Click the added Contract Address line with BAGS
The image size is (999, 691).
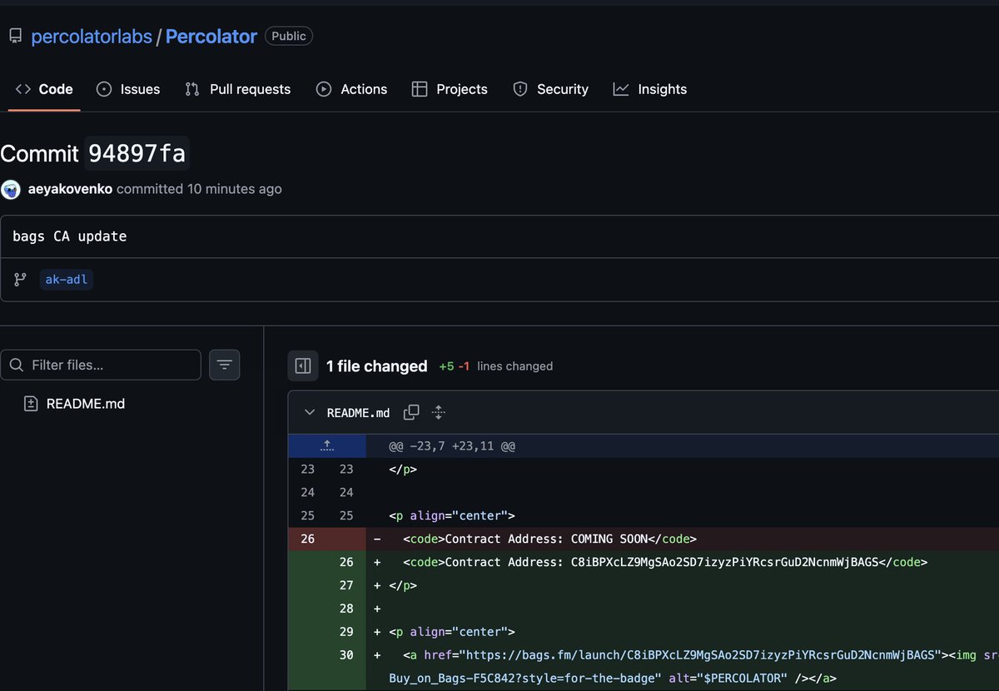[x=665, y=562]
